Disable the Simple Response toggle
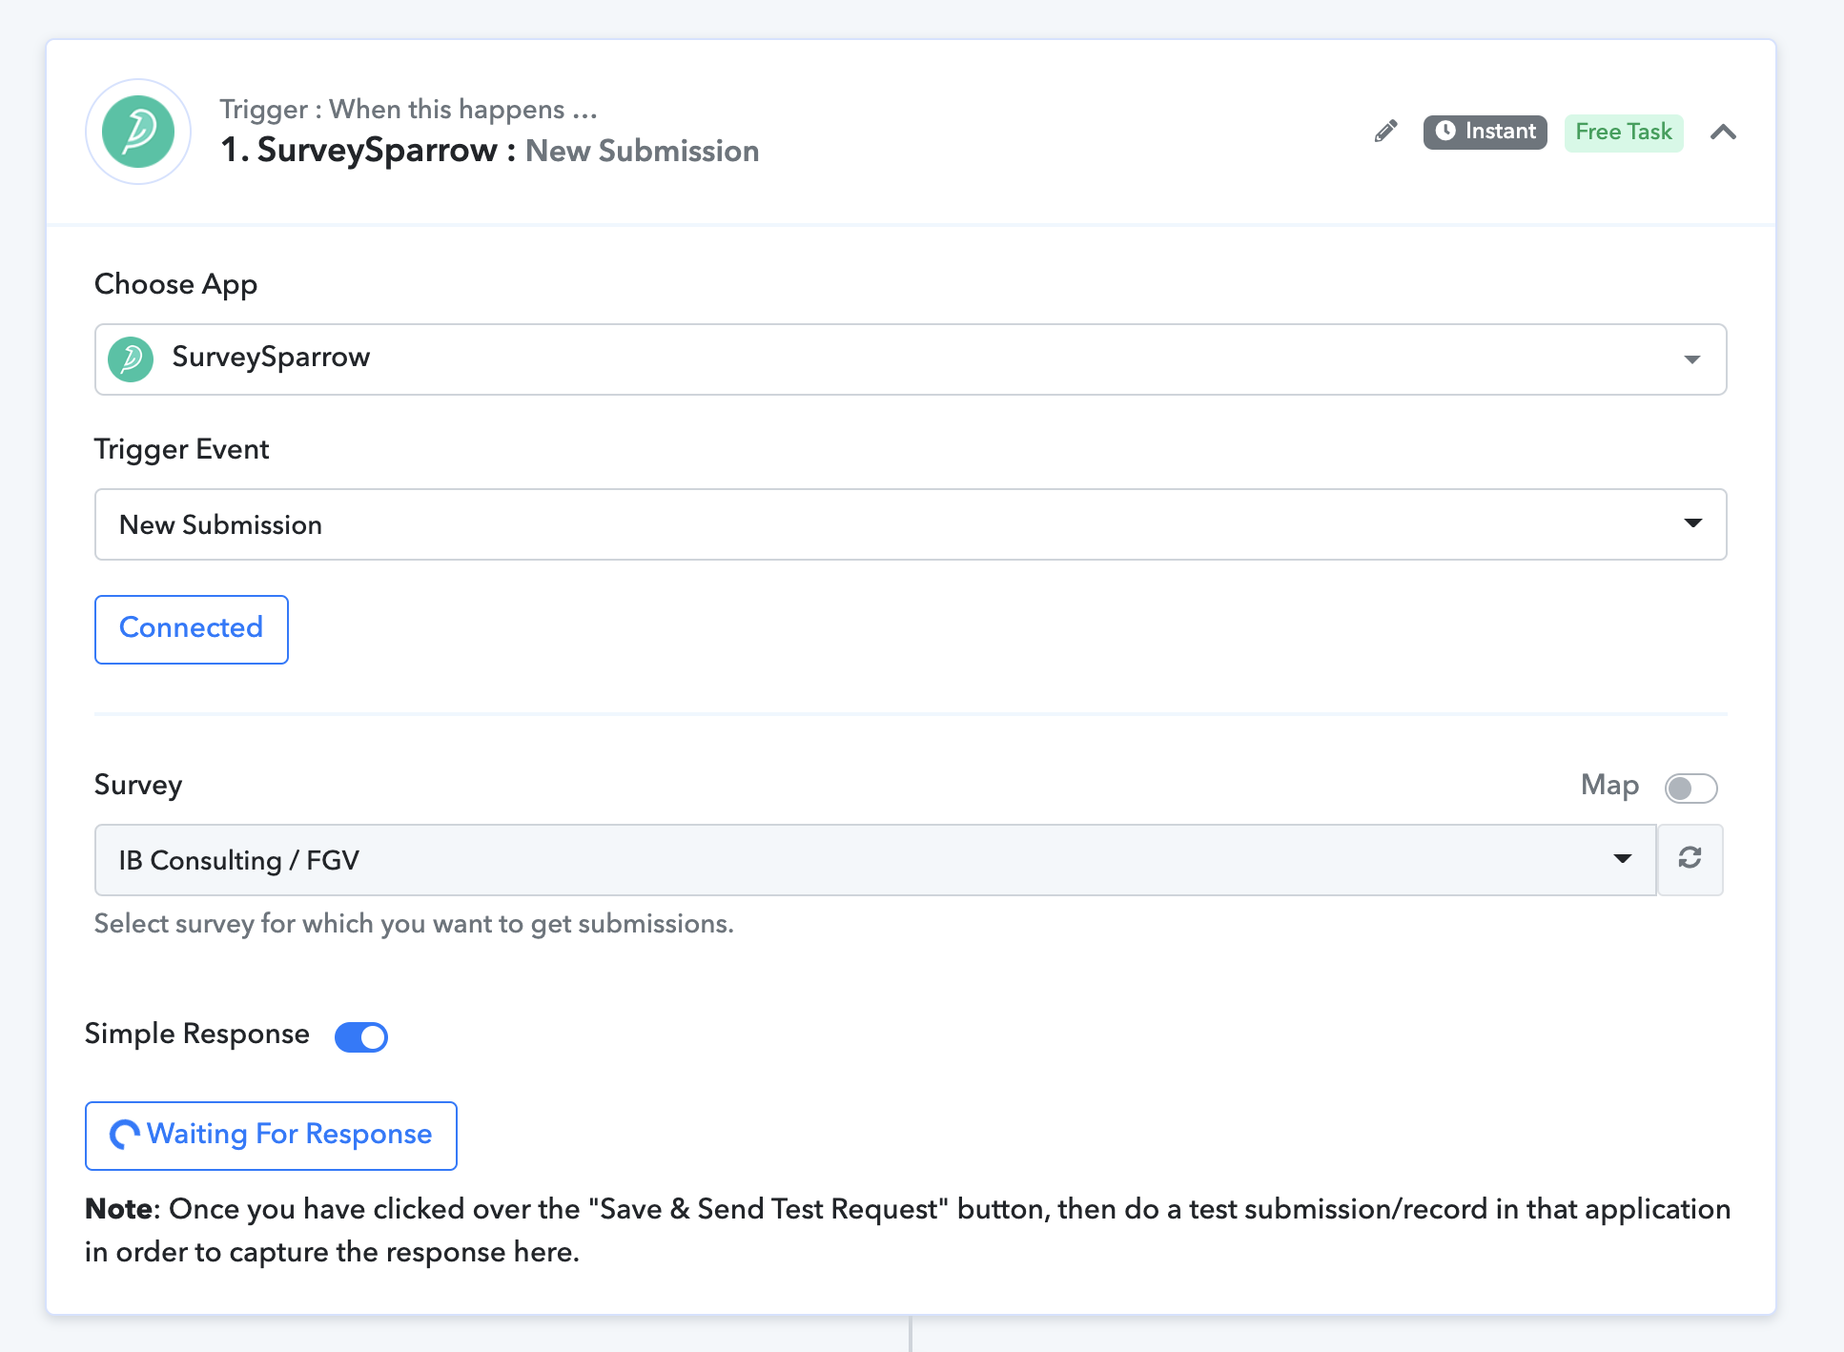Screen dimensions: 1844x1352 (x=361, y=1036)
